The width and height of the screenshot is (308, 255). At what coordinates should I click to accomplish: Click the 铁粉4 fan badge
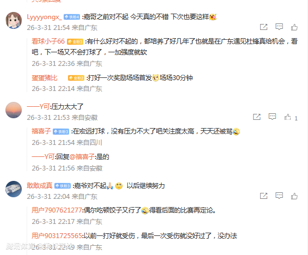click(72, 17)
